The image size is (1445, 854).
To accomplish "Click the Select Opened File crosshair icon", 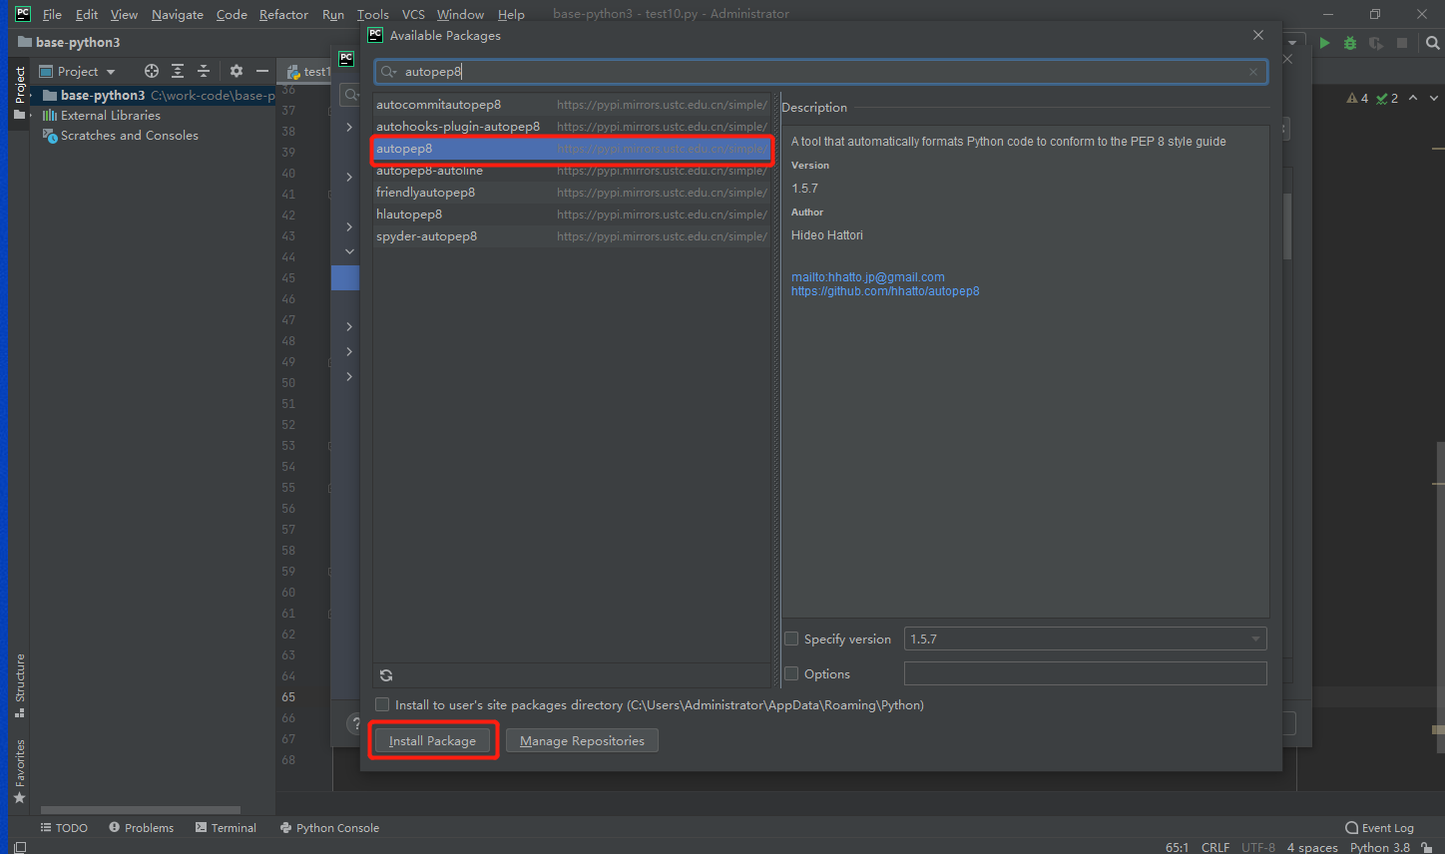I will click(152, 71).
